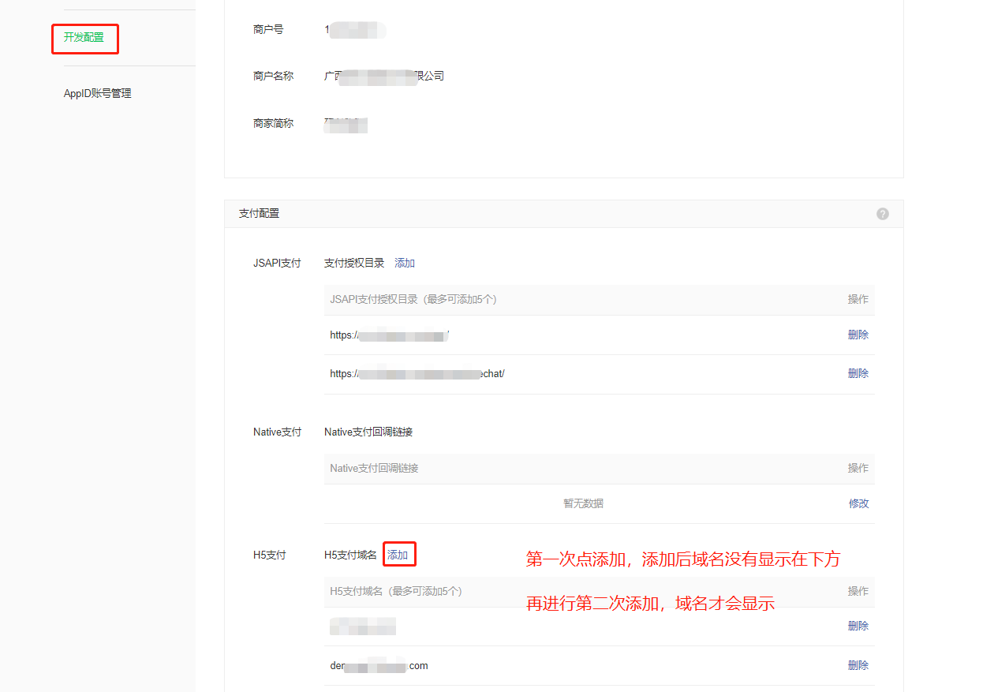
Task: Click 添加 next to H5支付域名
Action: tap(398, 555)
